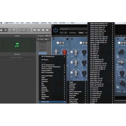Click the Smart Controls dial icon
Image resolution: width=126 pixels, height=126 pixels.
19,30
